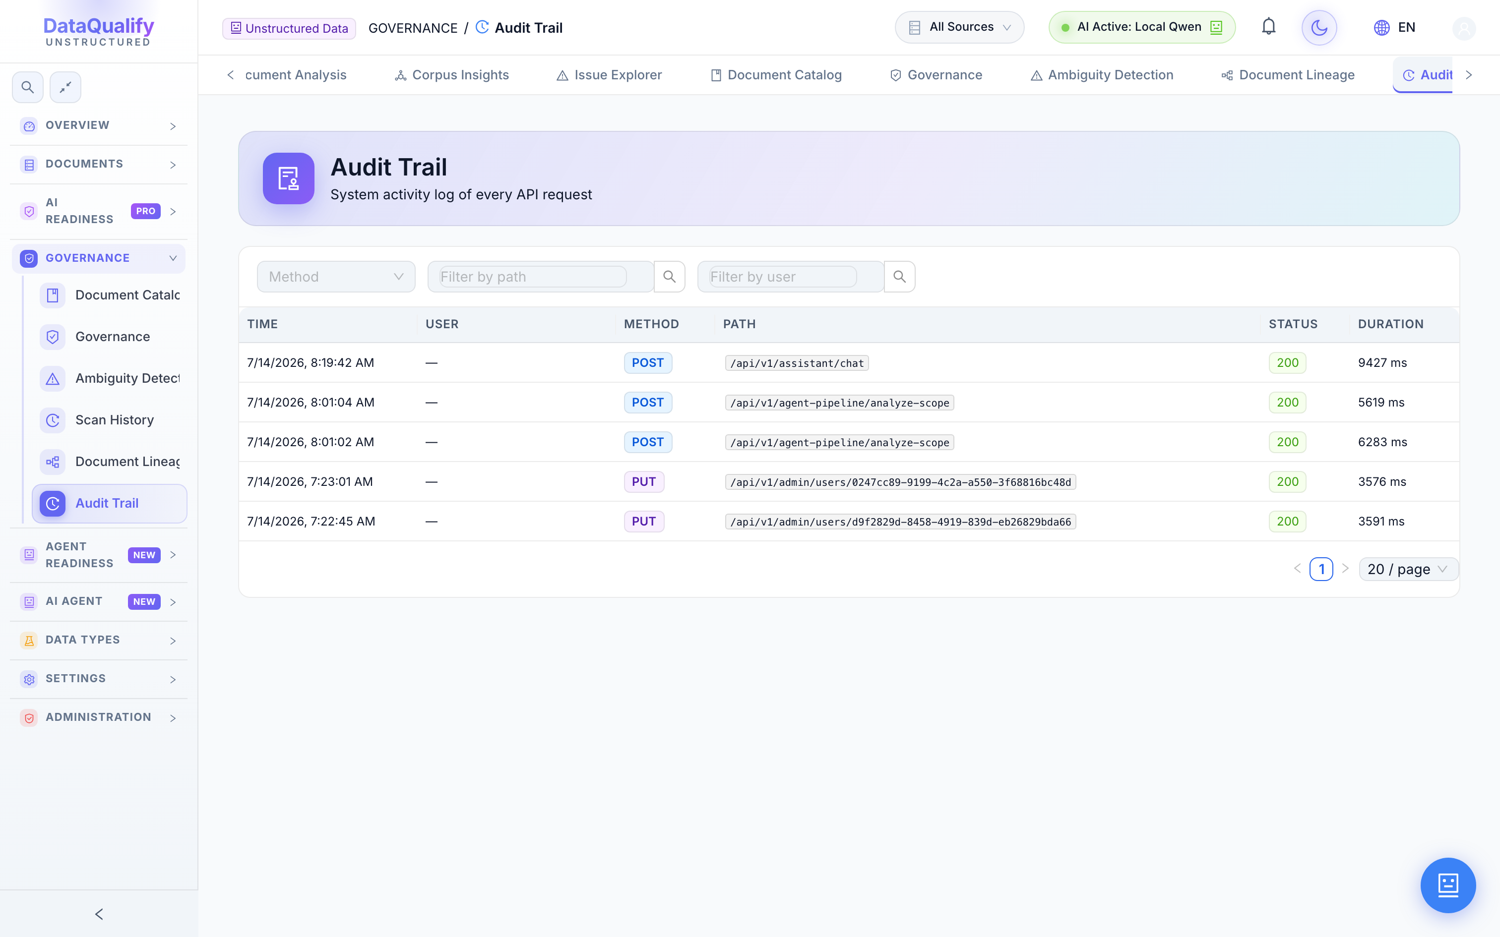Viewport: 1500px width, 937px height.
Task: Click the PUT badge in the 7:23:01 AM row
Action: [643, 481]
